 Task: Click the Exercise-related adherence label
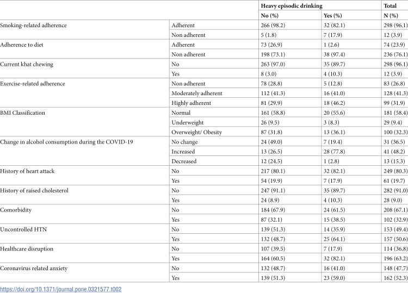click(33, 84)
